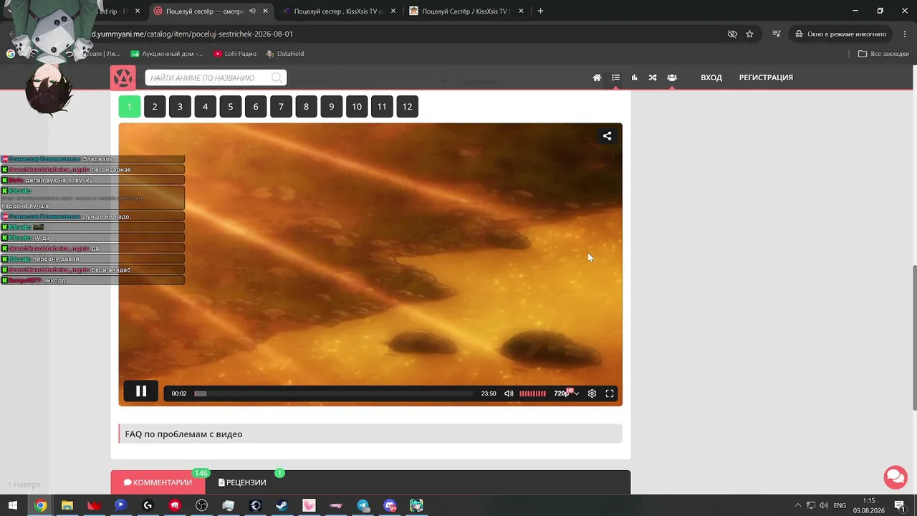
Task: Expand FAQ по проблемам с видео
Action: 370,434
